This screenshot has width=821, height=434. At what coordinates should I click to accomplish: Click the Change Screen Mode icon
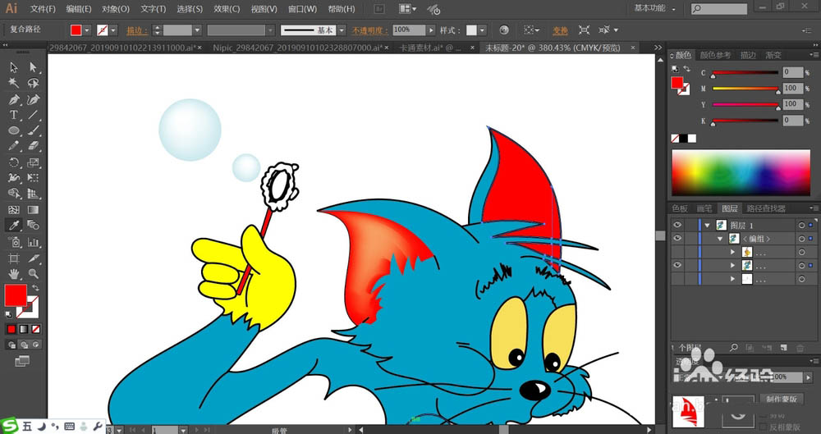[x=22, y=361]
